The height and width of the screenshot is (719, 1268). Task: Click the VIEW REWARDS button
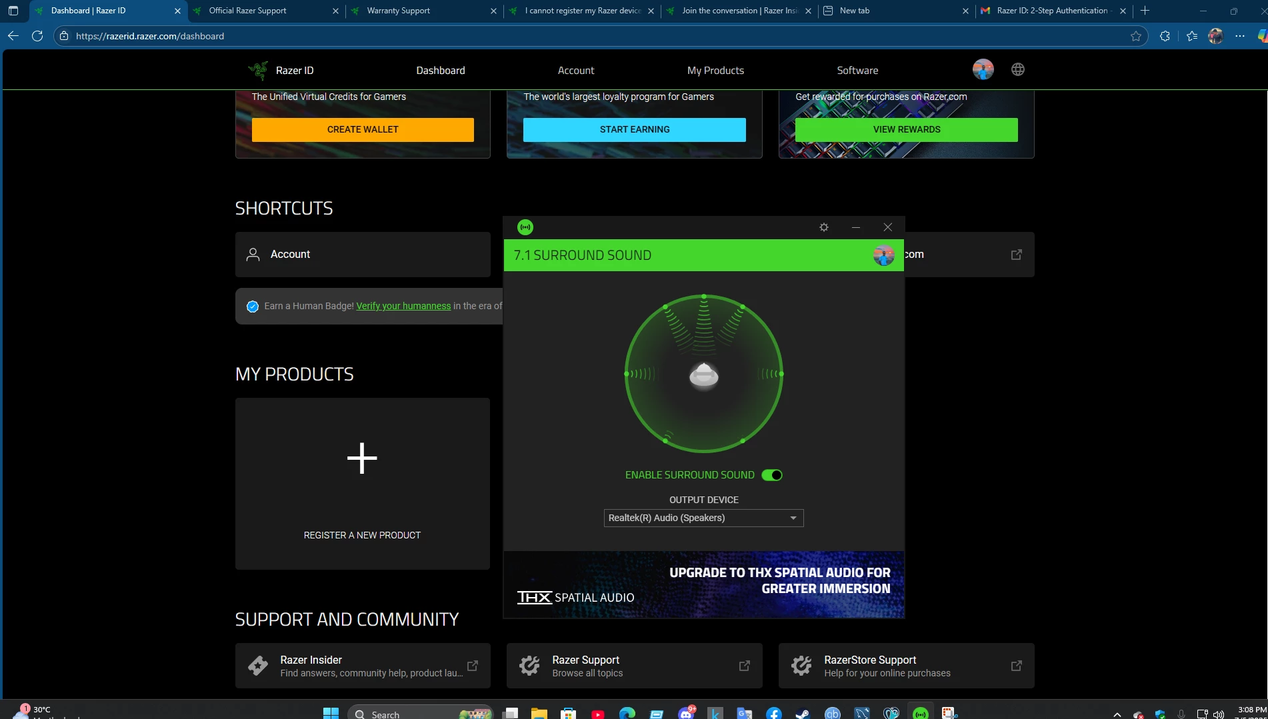coord(907,129)
